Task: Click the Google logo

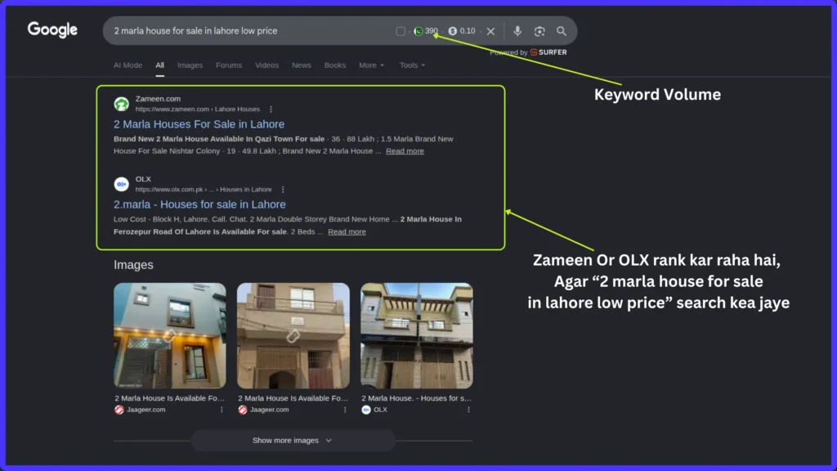Action: [52, 30]
